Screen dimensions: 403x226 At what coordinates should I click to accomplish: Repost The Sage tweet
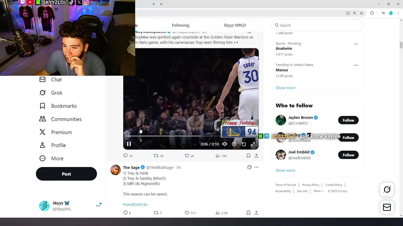pos(157,213)
